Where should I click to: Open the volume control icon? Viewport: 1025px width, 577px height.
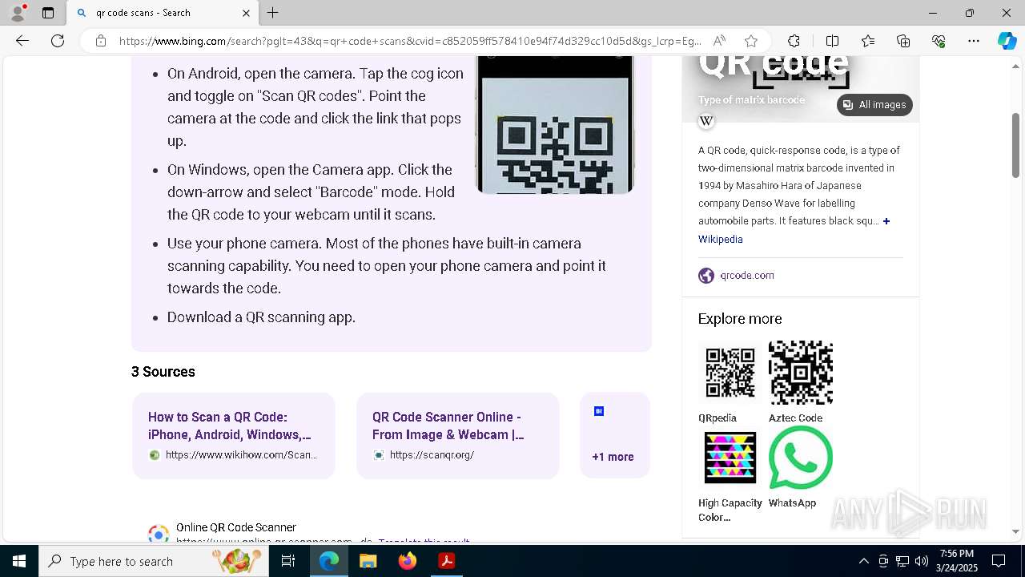[922, 561]
